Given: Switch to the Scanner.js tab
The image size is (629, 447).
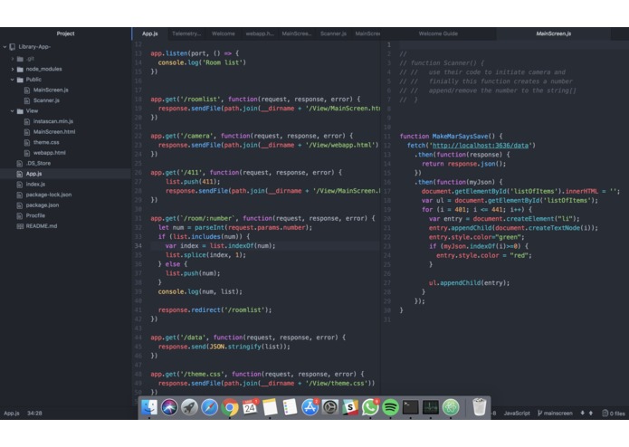Looking at the screenshot, I should click(333, 33).
